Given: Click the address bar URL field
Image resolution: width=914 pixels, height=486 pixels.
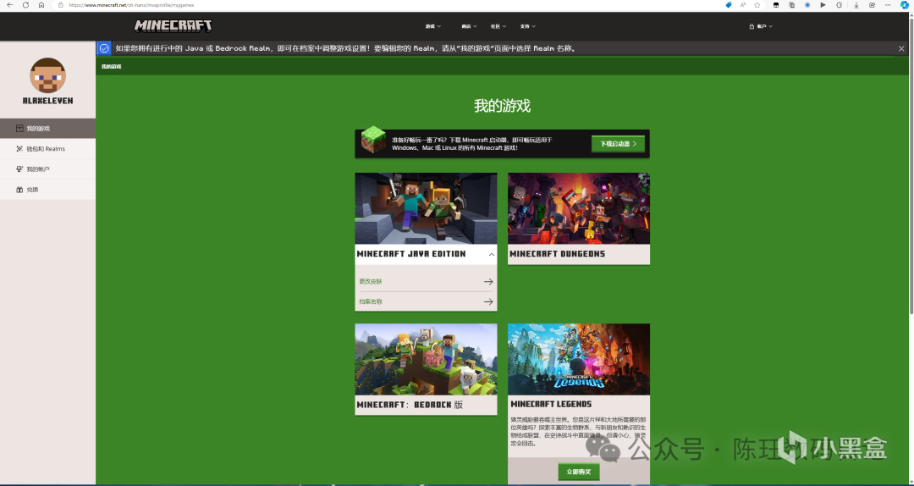Looking at the screenshot, I should [x=385, y=5].
